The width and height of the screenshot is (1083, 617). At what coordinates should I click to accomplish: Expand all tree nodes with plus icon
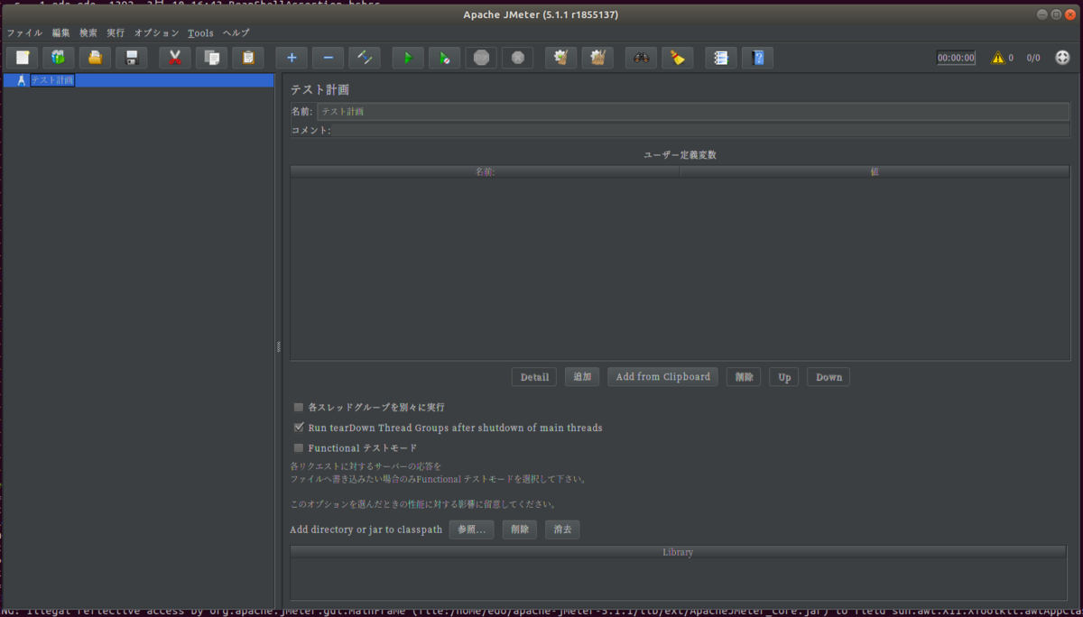click(291, 57)
